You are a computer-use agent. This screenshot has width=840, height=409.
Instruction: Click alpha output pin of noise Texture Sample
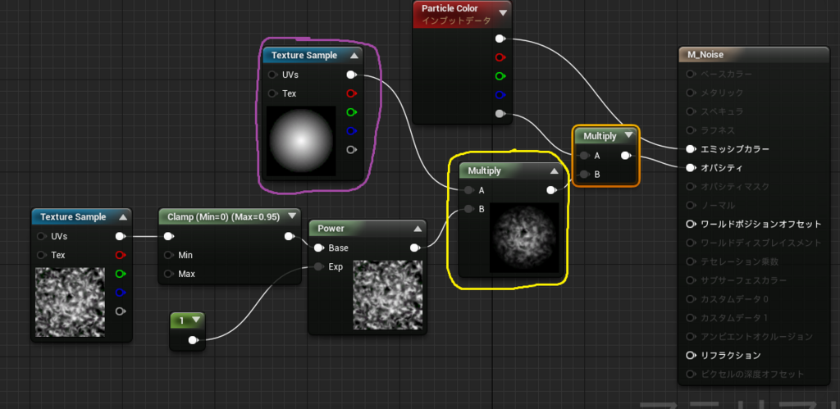pyautogui.click(x=120, y=311)
